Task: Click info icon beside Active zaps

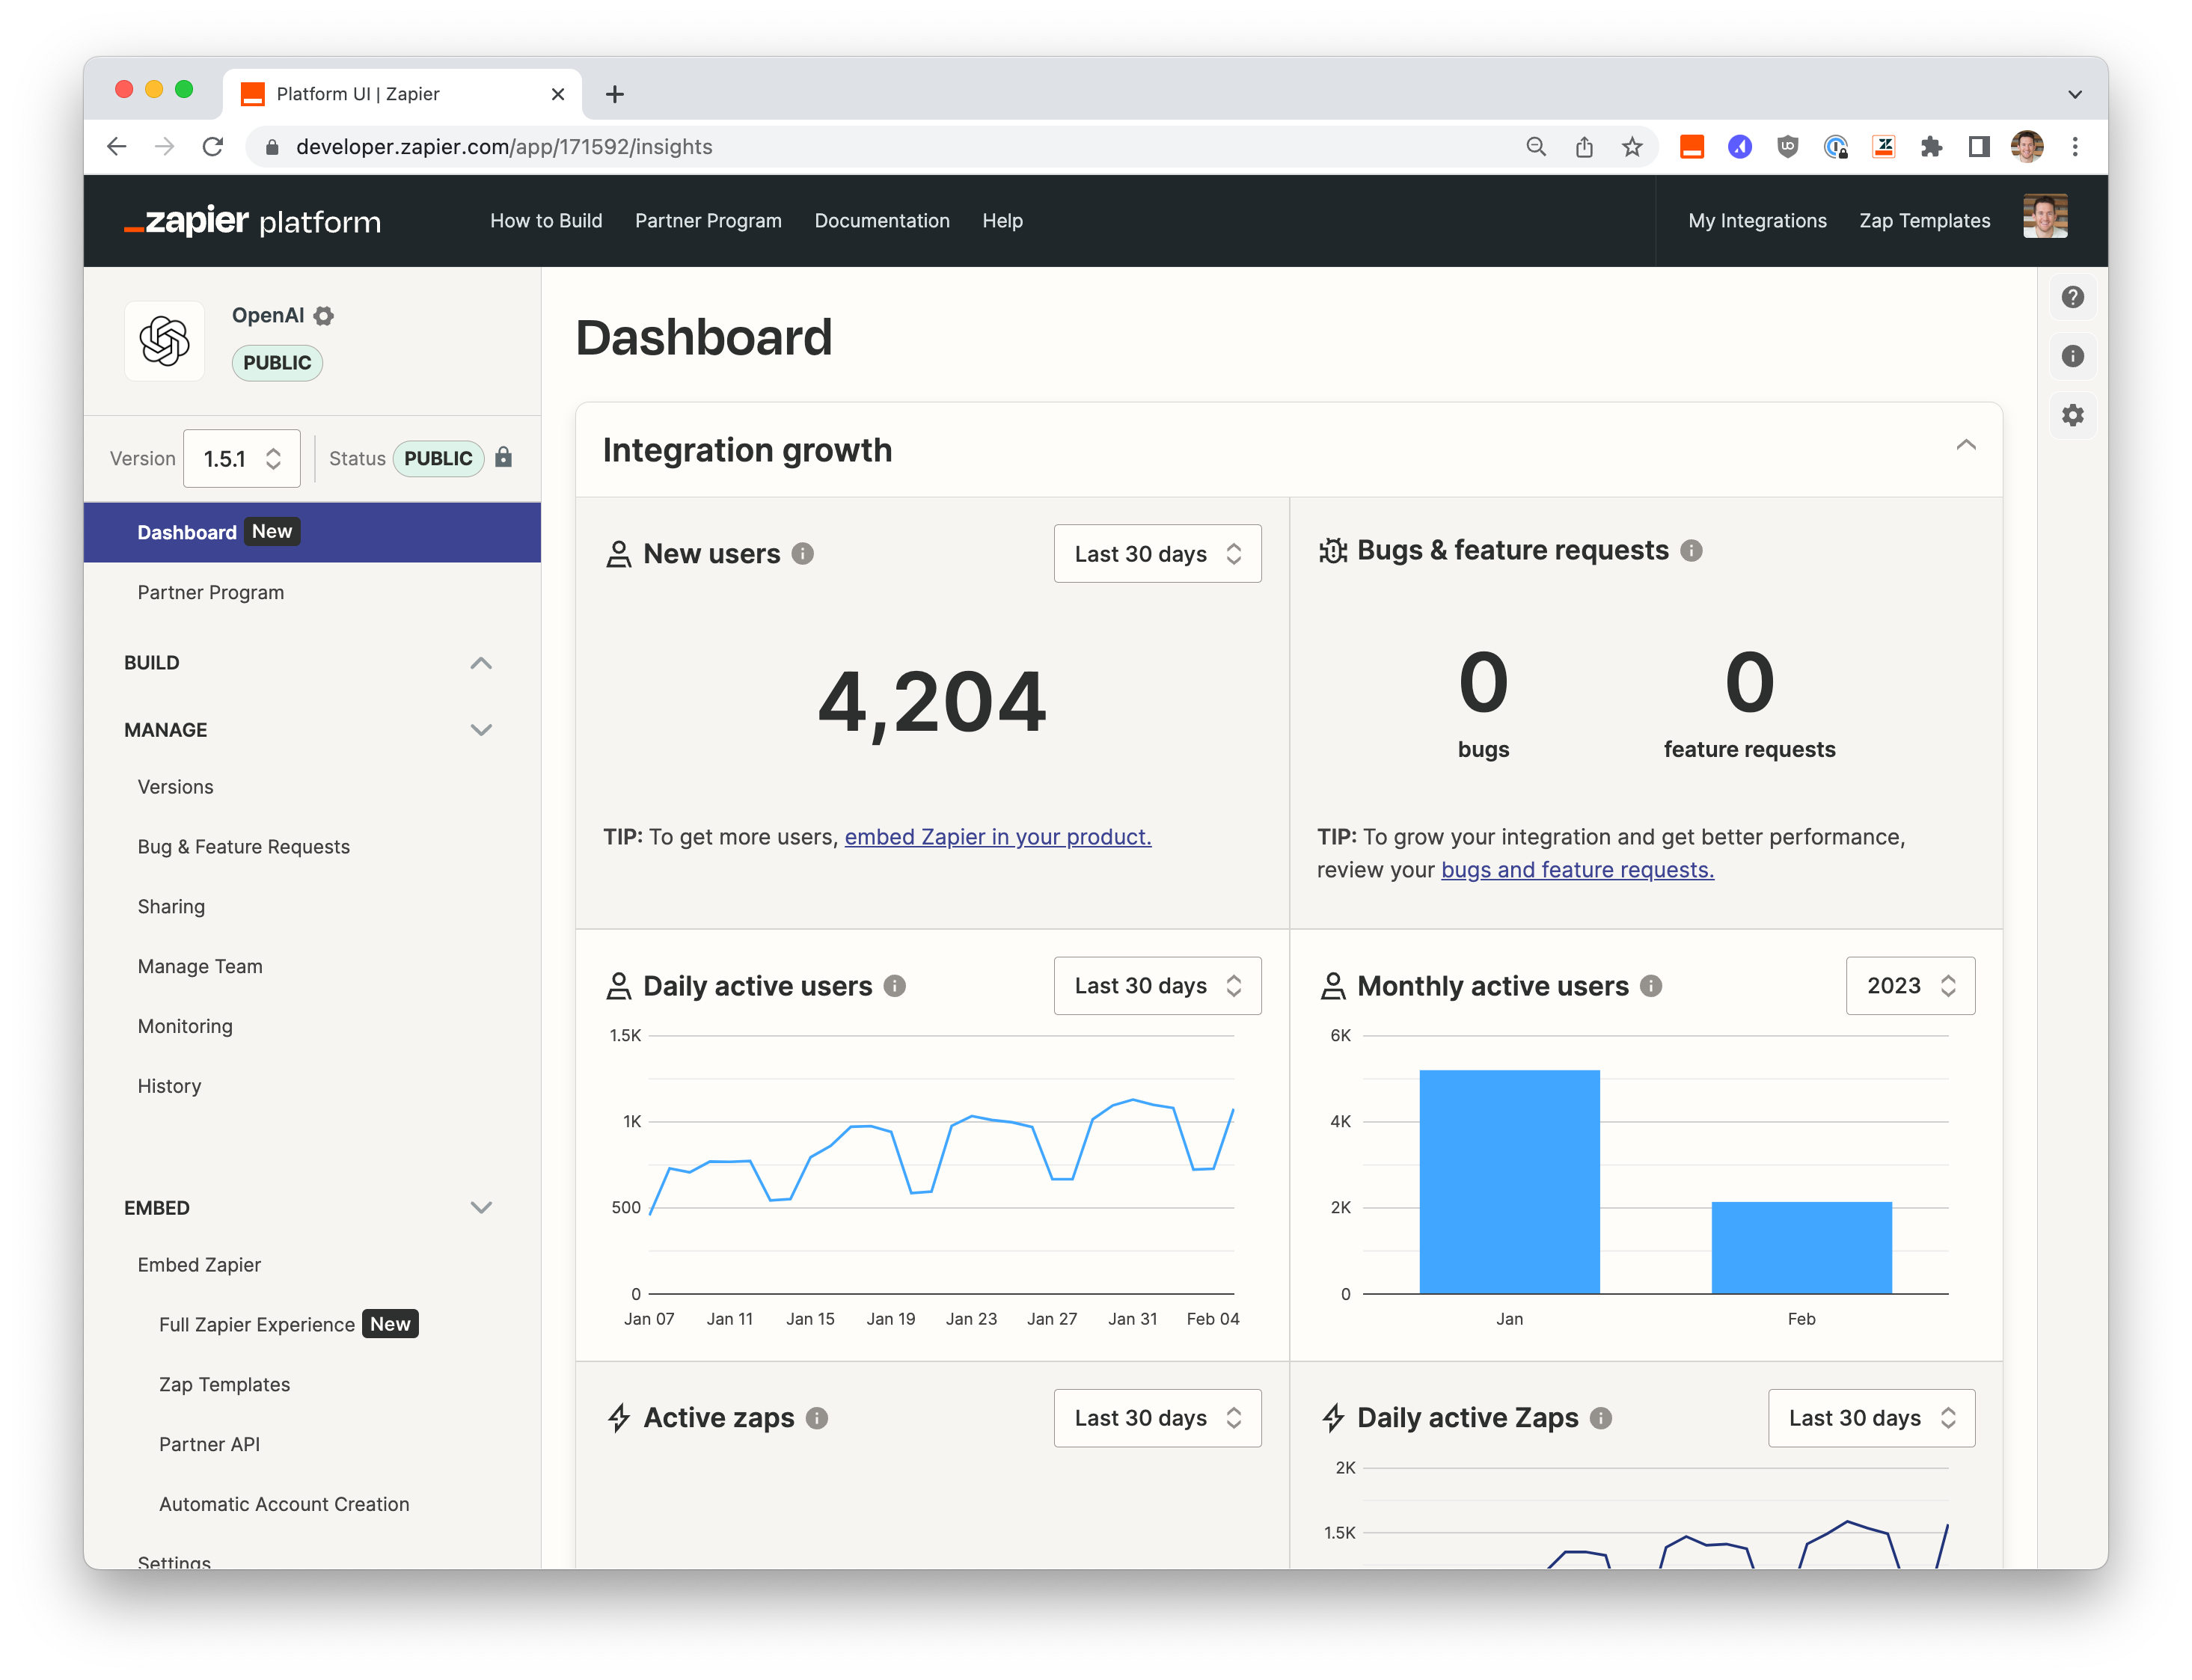Action: [817, 1418]
